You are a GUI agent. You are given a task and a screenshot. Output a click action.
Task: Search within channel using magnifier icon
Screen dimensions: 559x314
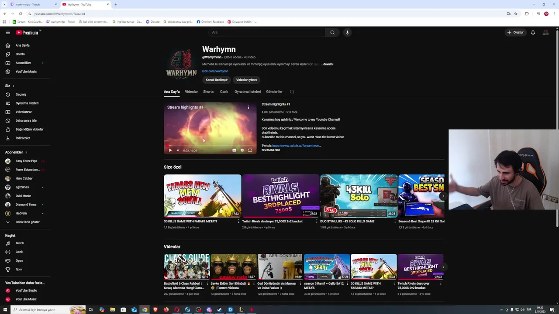pyautogui.click(x=292, y=92)
